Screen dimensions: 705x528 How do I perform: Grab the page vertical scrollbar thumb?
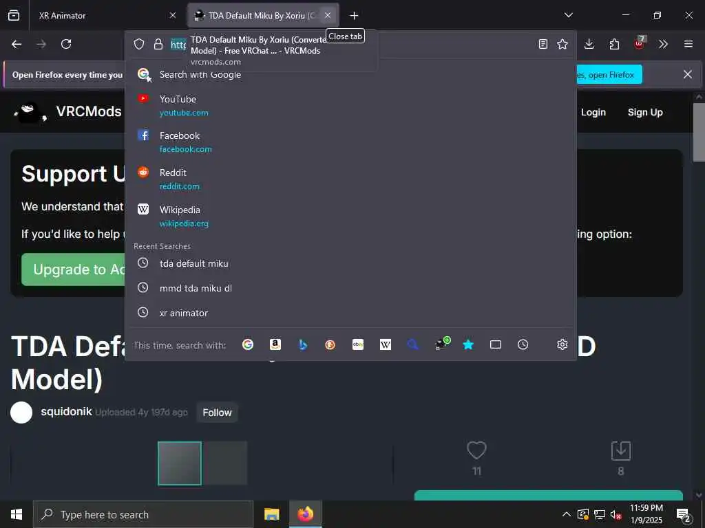(x=699, y=132)
